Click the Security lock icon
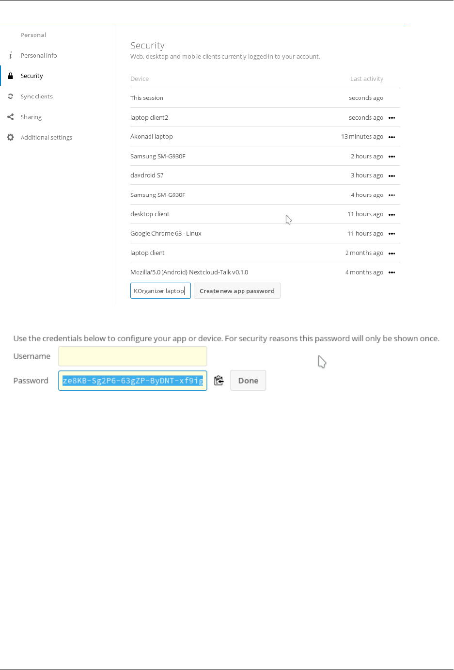Viewport: 454px width, 670px height. click(11, 76)
